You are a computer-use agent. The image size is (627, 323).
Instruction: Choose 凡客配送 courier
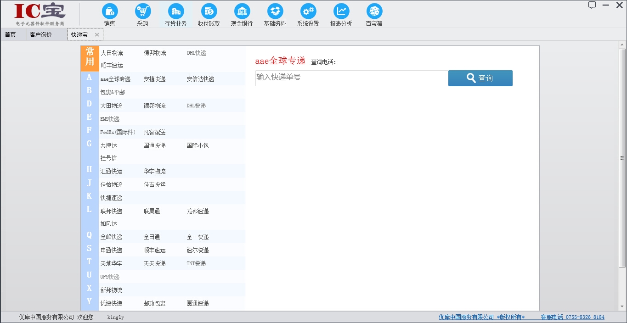tap(154, 133)
